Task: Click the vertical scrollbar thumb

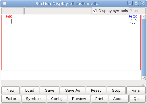Action: [144, 47]
